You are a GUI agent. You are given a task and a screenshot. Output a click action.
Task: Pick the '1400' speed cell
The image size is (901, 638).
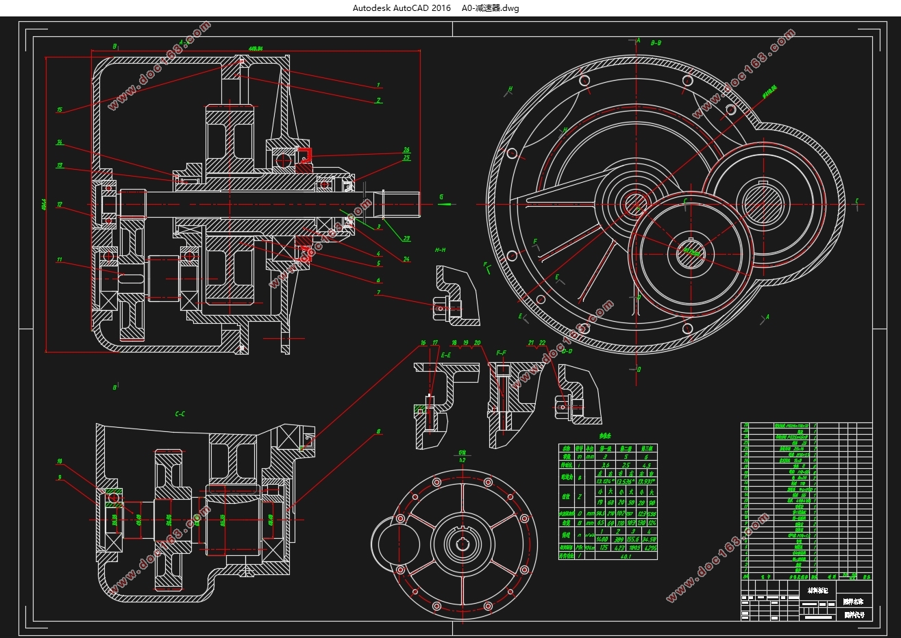[x=602, y=539]
